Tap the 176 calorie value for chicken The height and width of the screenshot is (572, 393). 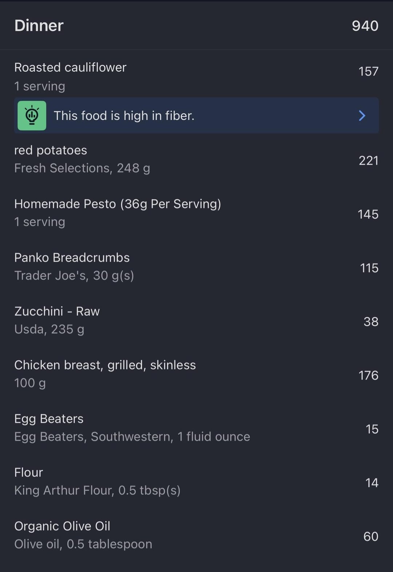(x=368, y=376)
